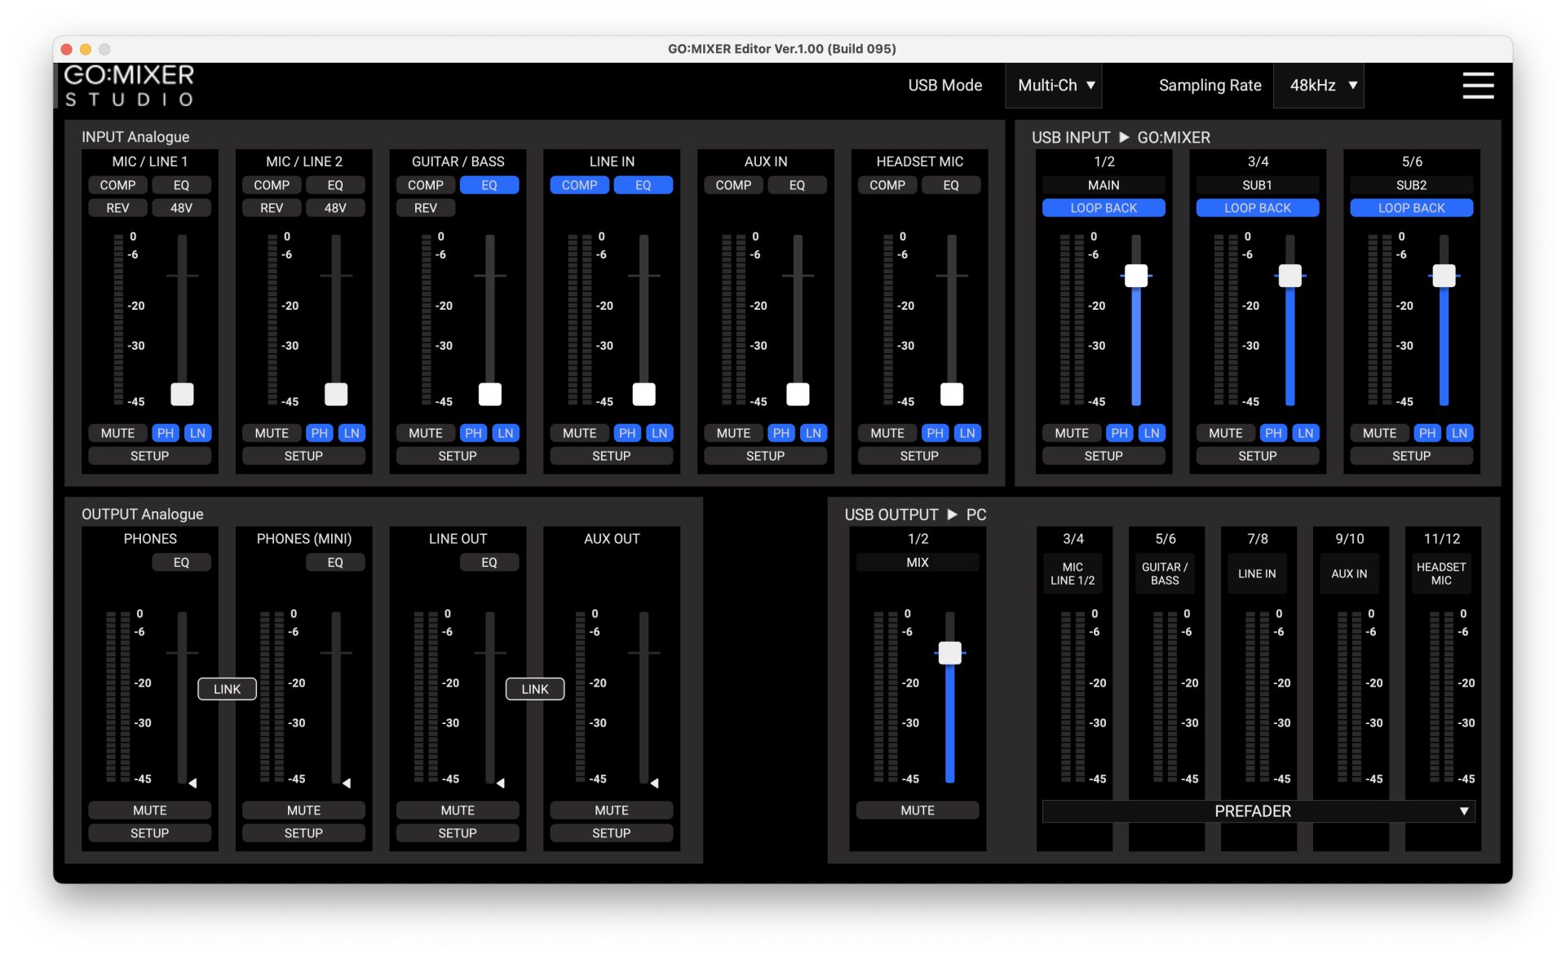Image resolution: width=1566 pixels, height=954 pixels.
Task: Click the PHONES fader triangle marker
Action: point(192,783)
